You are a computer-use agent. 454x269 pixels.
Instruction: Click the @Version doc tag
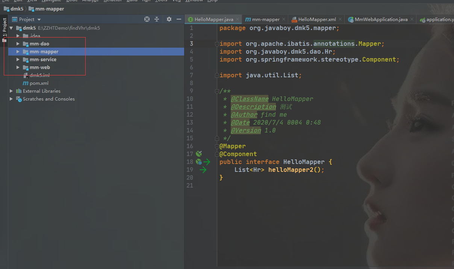point(246,131)
